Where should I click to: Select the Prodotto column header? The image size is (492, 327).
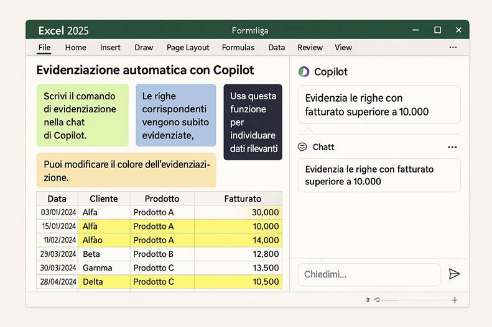(x=162, y=199)
